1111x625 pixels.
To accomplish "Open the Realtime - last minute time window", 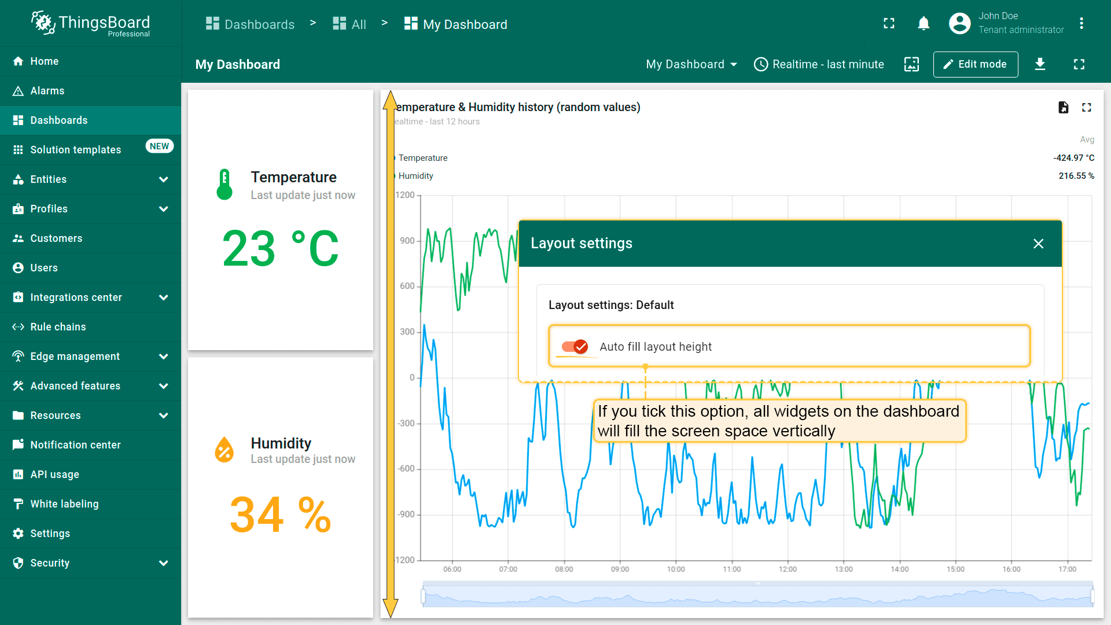I will click(x=819, y=64).
